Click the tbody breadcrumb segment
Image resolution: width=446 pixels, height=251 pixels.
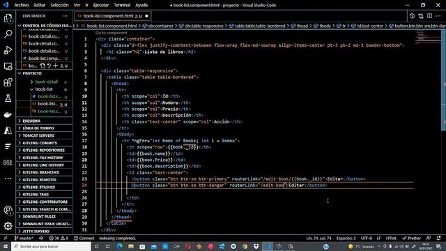point(322,26)
